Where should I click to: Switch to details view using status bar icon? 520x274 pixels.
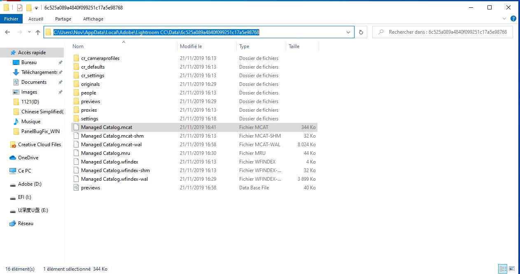(x=502, y=269)
